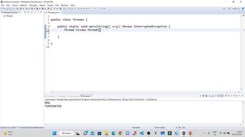Open Visual Studio Code from taskbar
This screenshot has width=245, height=137.
[x=142, y=133]
